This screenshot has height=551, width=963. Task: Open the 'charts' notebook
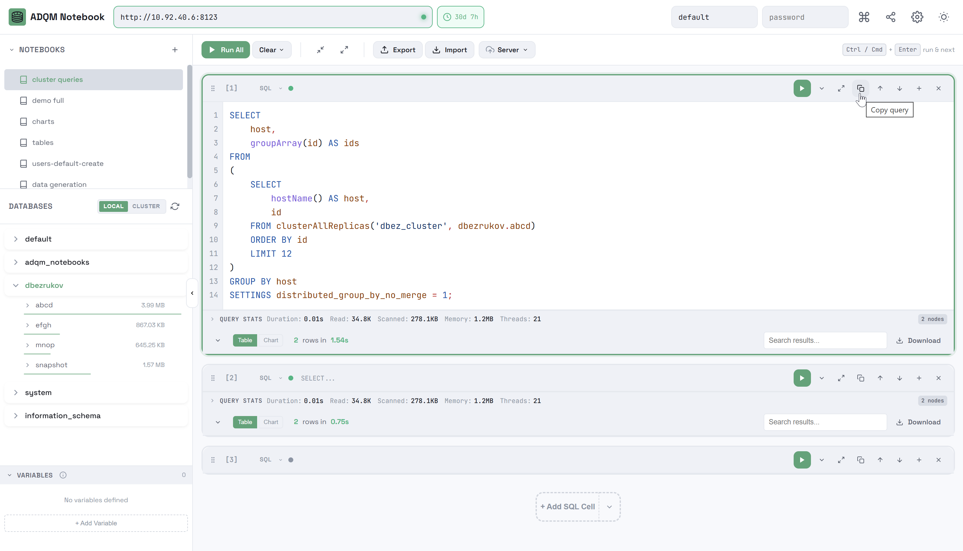43,121
